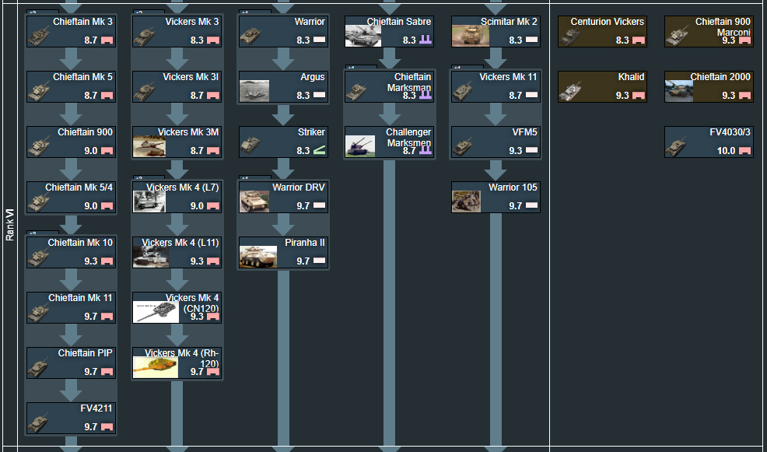Click the Challenger Marksmen photo thumbnail
767x452 pixels.
pyautogui.click(x=359, y=145)
